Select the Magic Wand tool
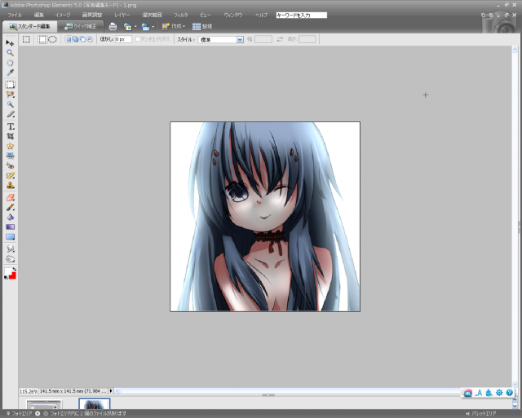522x418 pixels. point(11,104)
